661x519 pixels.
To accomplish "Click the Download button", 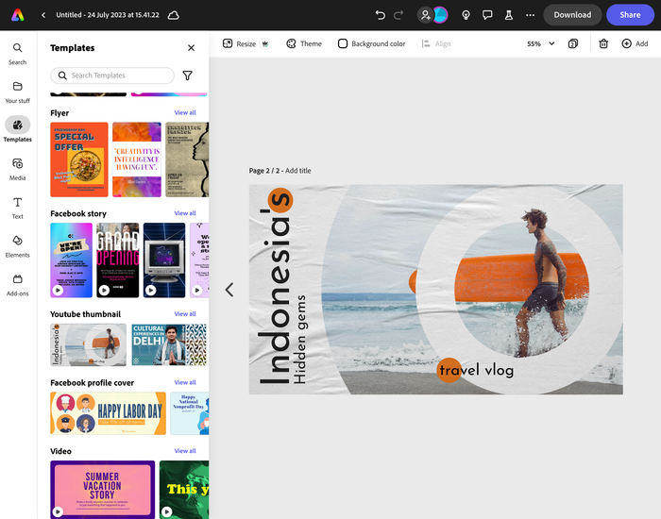I will [572, 15].
